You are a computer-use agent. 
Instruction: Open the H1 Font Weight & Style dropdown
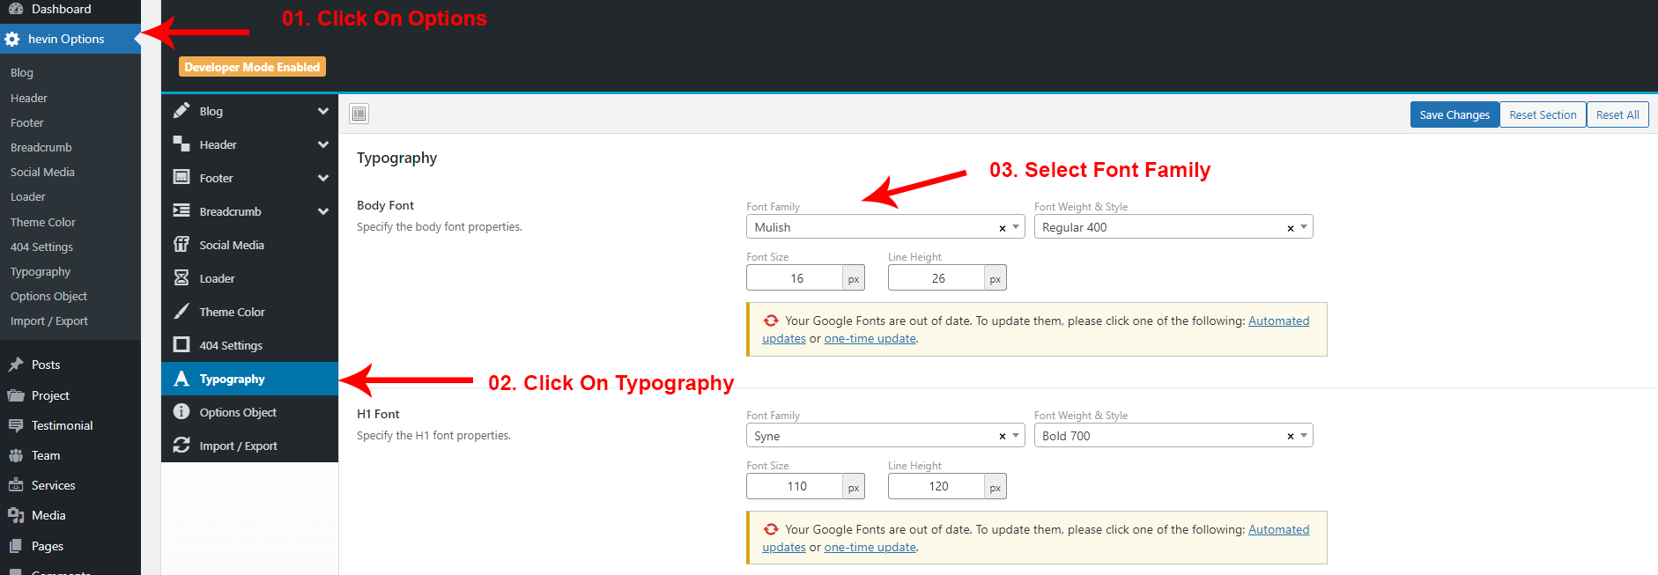1304,436
